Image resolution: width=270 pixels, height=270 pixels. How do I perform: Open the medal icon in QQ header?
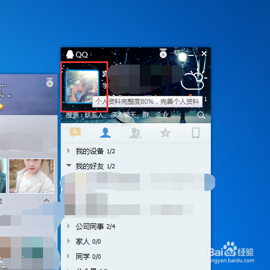(x=163, y=53)
